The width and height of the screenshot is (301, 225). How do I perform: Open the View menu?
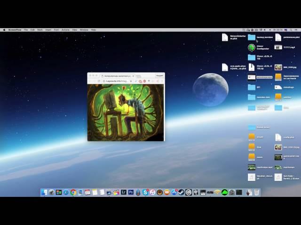pos(74,30)
